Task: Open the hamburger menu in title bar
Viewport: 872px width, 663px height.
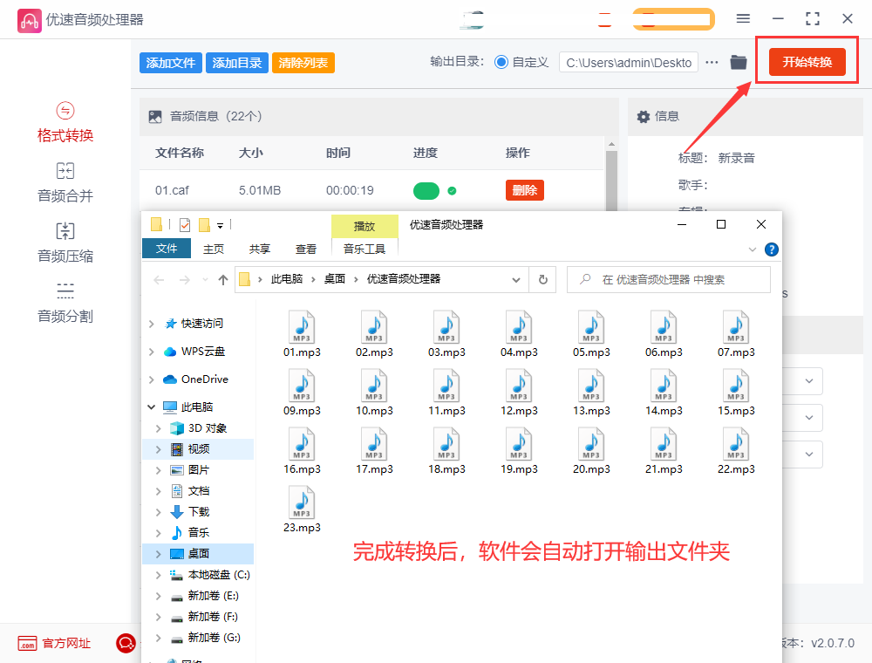Action: (x=743, y=19)
